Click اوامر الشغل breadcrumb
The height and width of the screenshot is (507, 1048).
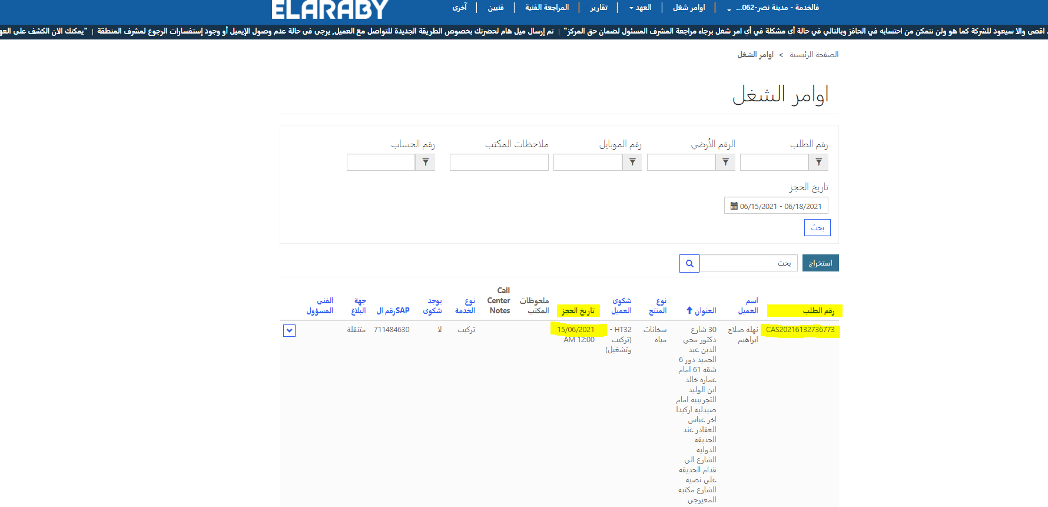click(755, 55)
